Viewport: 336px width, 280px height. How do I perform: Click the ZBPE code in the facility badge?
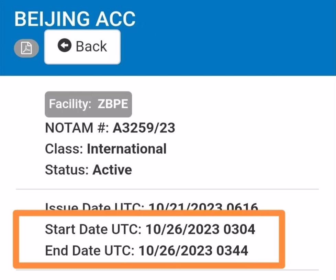pyautogui.click(x=113, y=104)
